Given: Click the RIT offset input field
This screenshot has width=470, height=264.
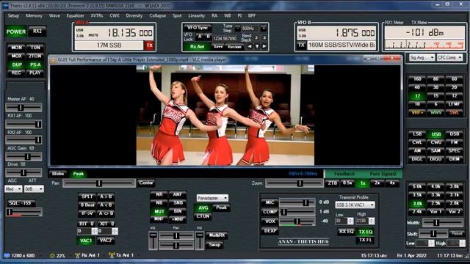Looking at the screenshot, I should tap(84, 231).
